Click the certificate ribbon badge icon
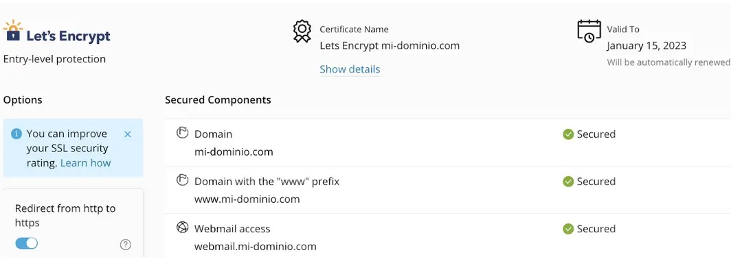The height and width of the screenshot is (270, 731). (302, 32)
